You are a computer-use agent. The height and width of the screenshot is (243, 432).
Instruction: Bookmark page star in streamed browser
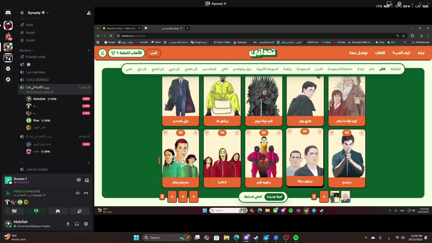(x=403, y=36)
